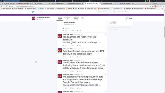Reply to 'The incident affected the database' tweet
The image size is (165, 93).
(63, 71)
